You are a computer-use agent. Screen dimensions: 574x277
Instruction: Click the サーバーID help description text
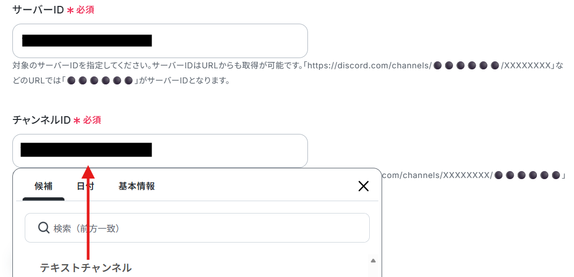[x=288, y=73]
